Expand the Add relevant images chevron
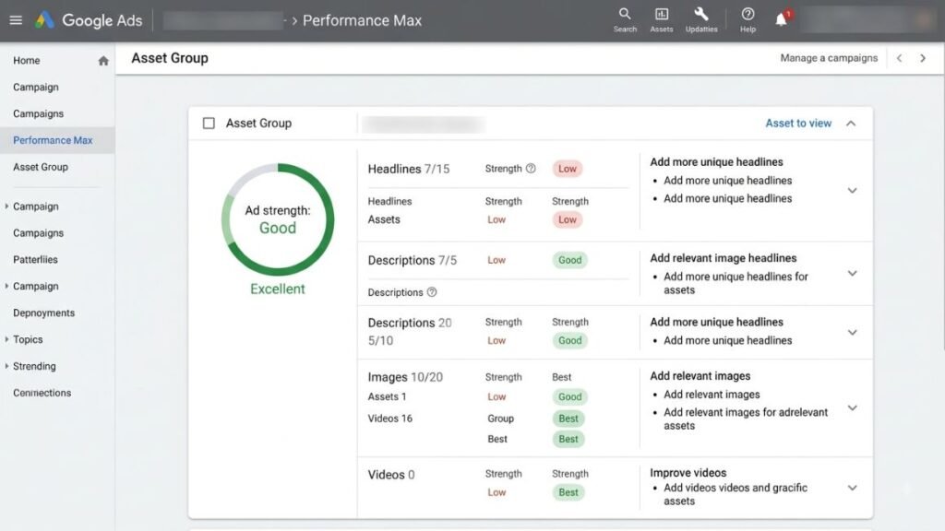This screenshot has height=531, width=945. (852, 408)
